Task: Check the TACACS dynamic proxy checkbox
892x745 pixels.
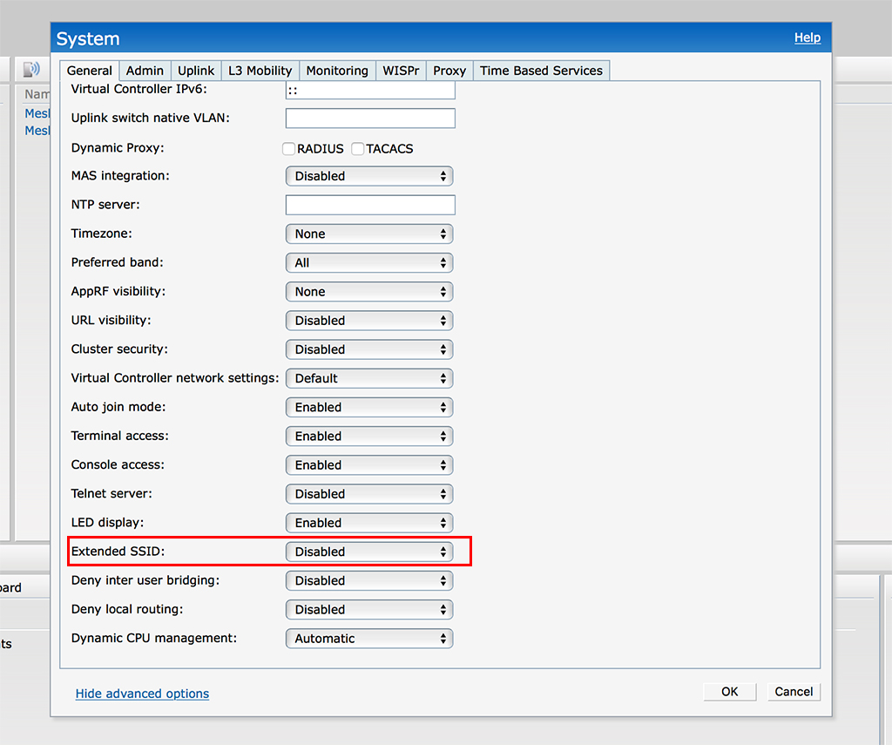Action: (x=357, y=148)
